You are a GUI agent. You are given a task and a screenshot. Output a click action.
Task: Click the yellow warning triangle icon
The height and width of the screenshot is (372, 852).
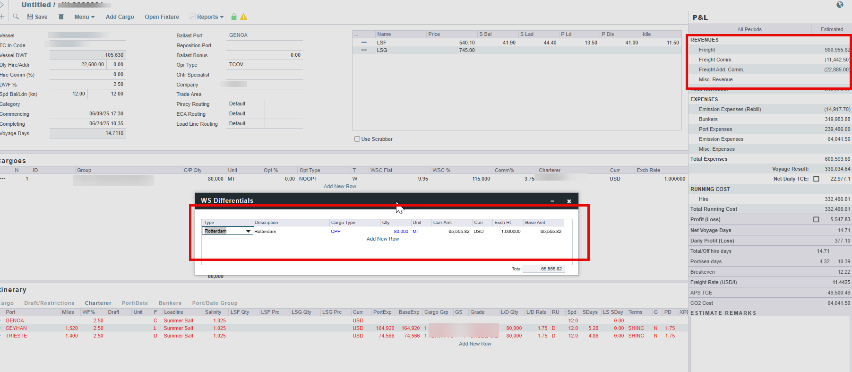click(x=243, y=17)
